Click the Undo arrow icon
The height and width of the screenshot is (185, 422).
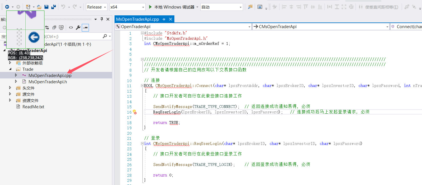(x=63, y=7)
